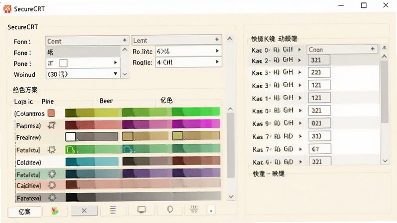
Task: Select the 亿色 column header
Action: click(167, 100)
